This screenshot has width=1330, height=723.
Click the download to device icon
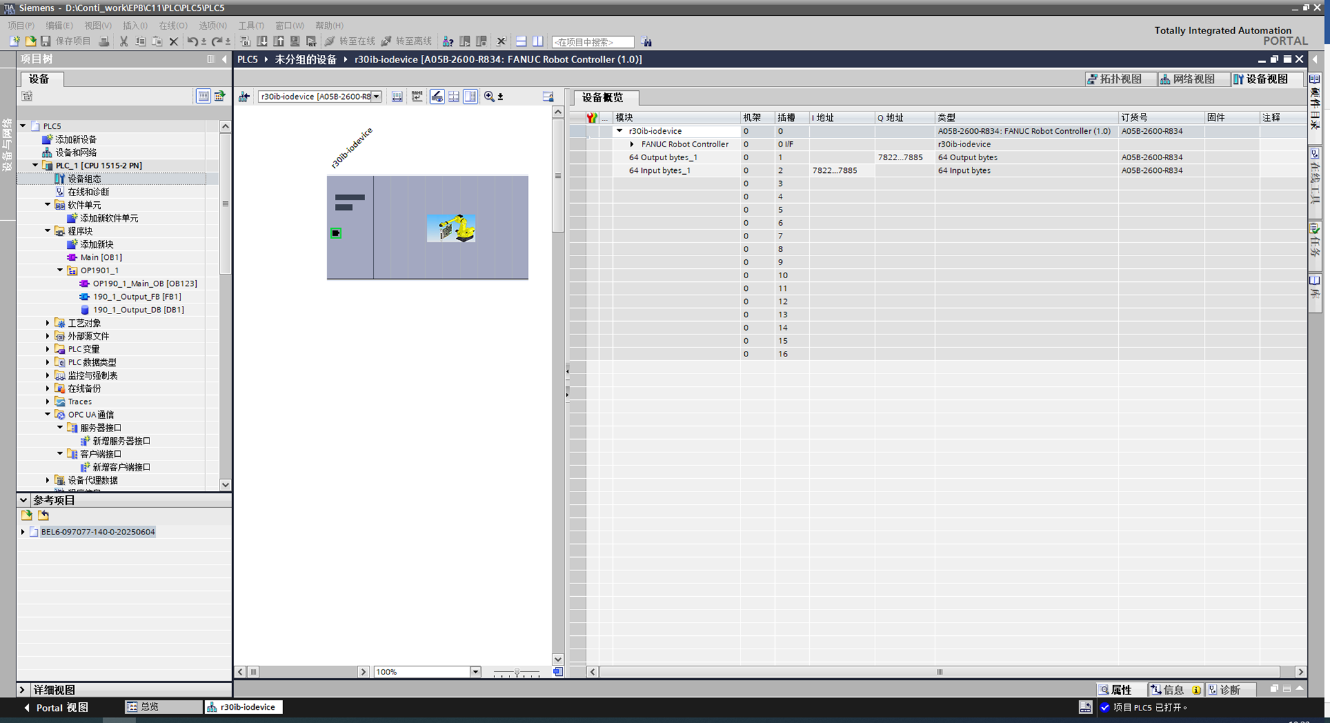pos(262,42)
